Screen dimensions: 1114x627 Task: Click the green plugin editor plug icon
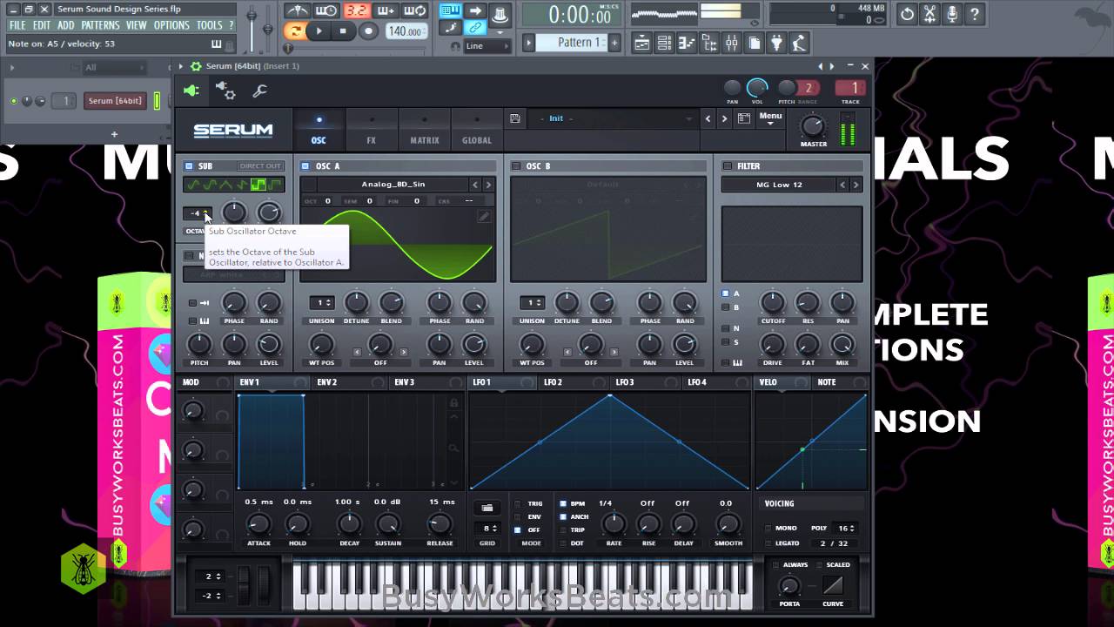pyautogui.click(x=191, y=90)
